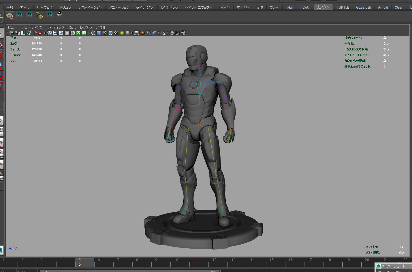The width and height of the screenshot is (412, 272).
Task: Click the tan boxes shelf icon
Action: pyautogui.click(x=39, y=16)
